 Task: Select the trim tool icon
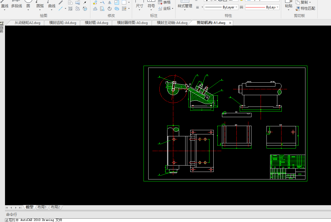pos(102,2)
